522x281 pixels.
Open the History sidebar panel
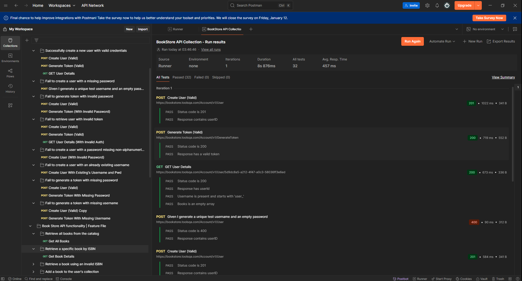[10, 88]
